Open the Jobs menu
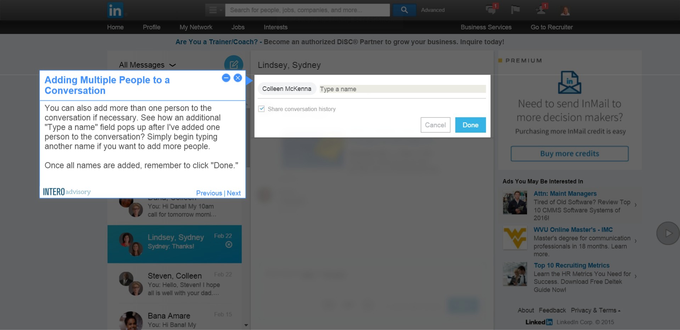The image size is (680, 330). (238, 27)
